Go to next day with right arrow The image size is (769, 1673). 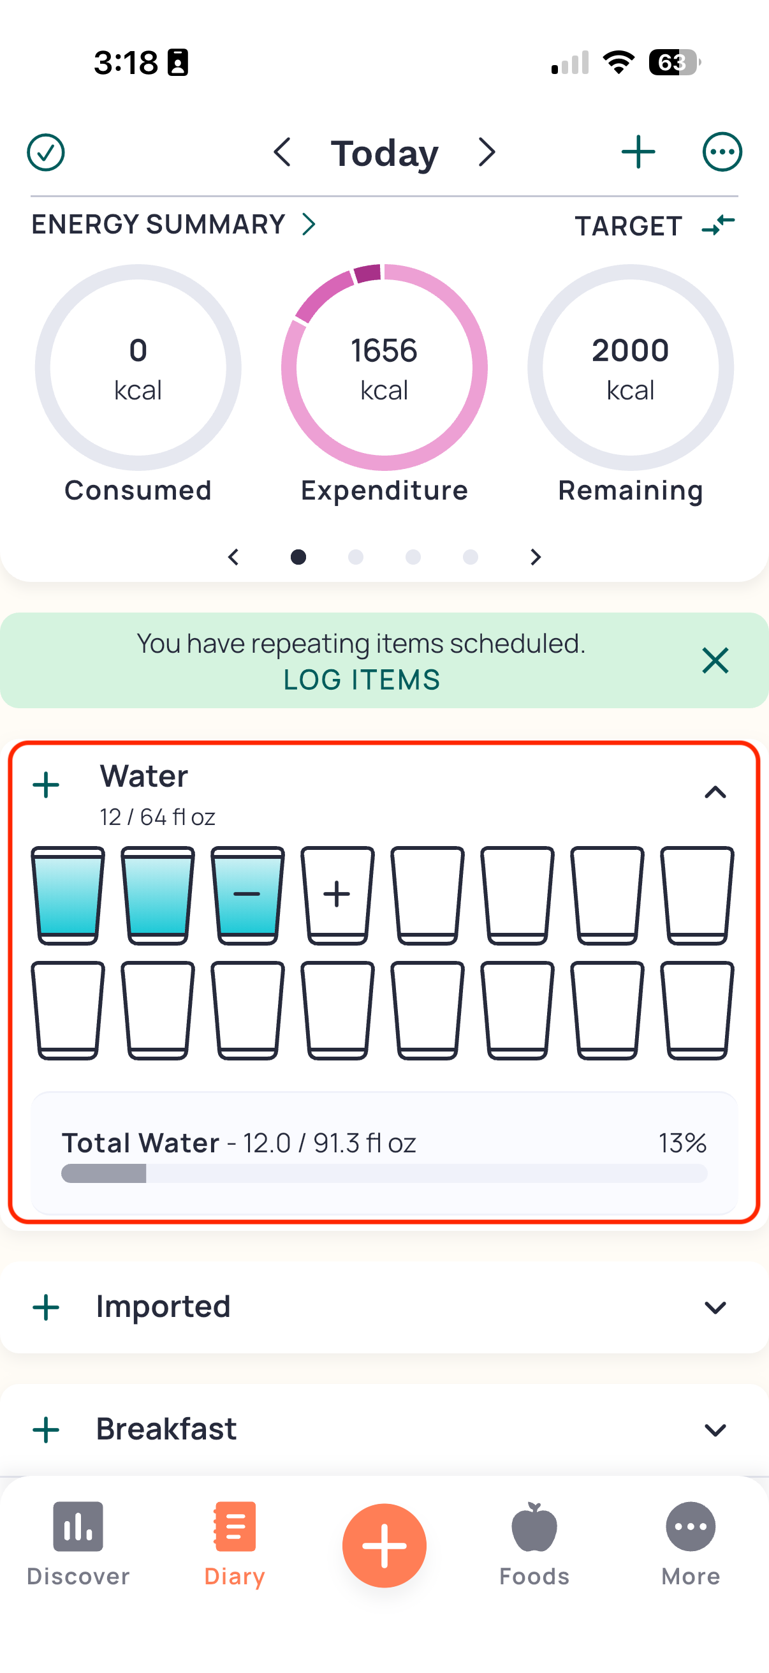pyautogui.click(x=487, y=152)
